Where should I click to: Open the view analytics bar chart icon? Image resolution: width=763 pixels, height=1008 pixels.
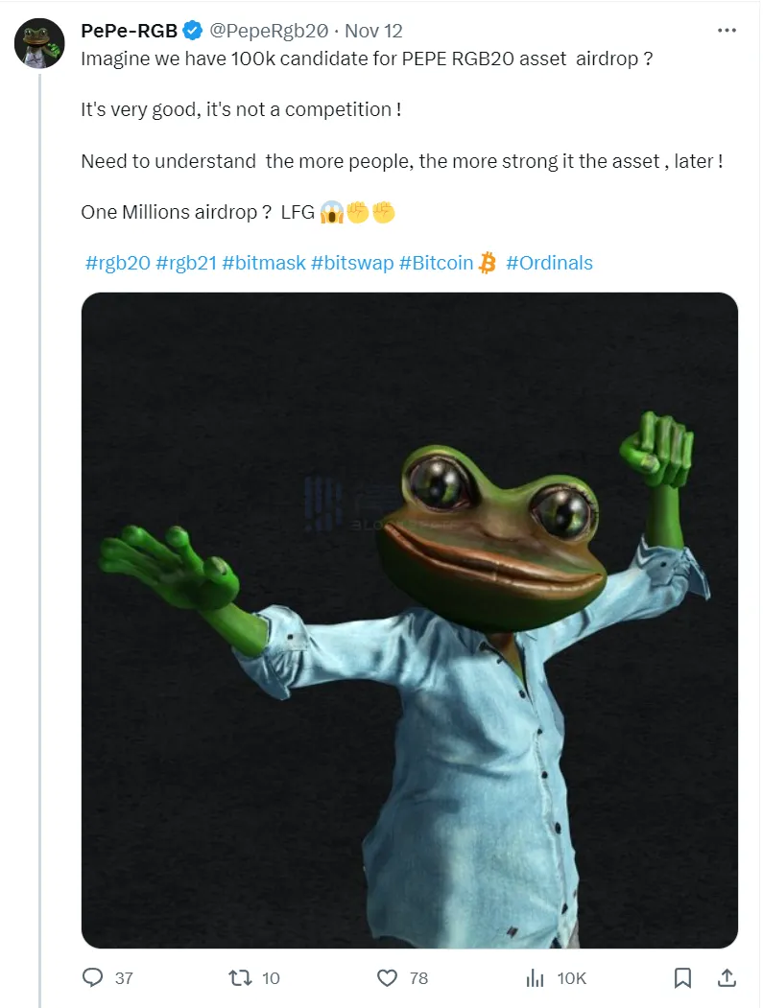coord(535,977)
